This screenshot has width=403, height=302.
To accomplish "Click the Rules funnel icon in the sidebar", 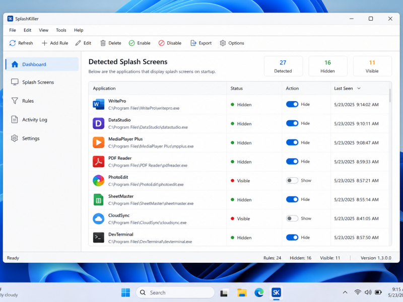I will click(15, 101).
